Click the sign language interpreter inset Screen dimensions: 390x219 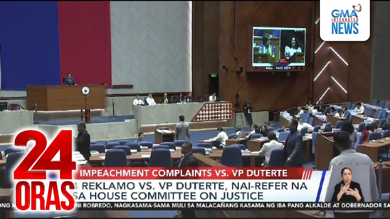(348, 184)
